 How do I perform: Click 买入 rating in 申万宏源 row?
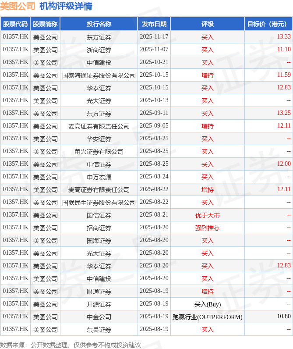[208, 177]
